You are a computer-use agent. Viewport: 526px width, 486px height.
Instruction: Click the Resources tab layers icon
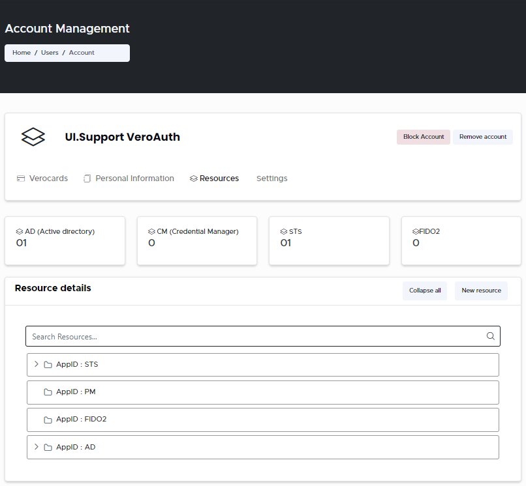(194, 179)
